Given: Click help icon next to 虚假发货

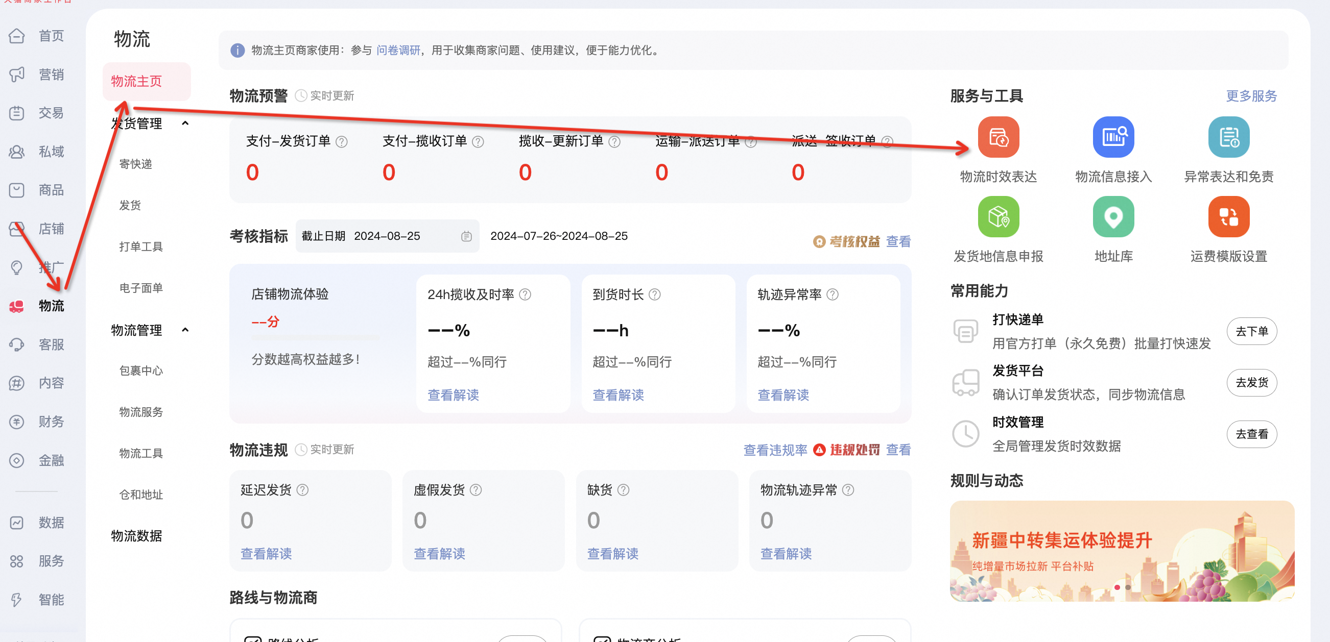Looking at the screenshot, I should click(x=476, y=490).
